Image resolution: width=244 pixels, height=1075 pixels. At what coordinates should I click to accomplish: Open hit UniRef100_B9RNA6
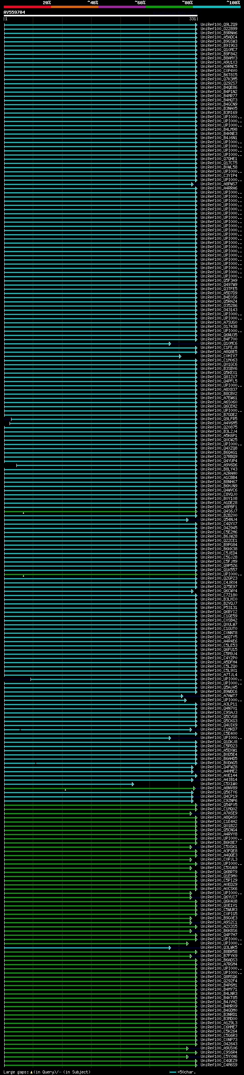pyautogui.click(x=219, y=33)
